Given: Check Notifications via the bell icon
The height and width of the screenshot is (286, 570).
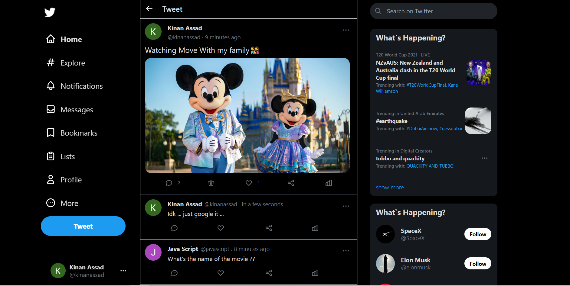Looking at the screenshot, I should tap(81, 86).
